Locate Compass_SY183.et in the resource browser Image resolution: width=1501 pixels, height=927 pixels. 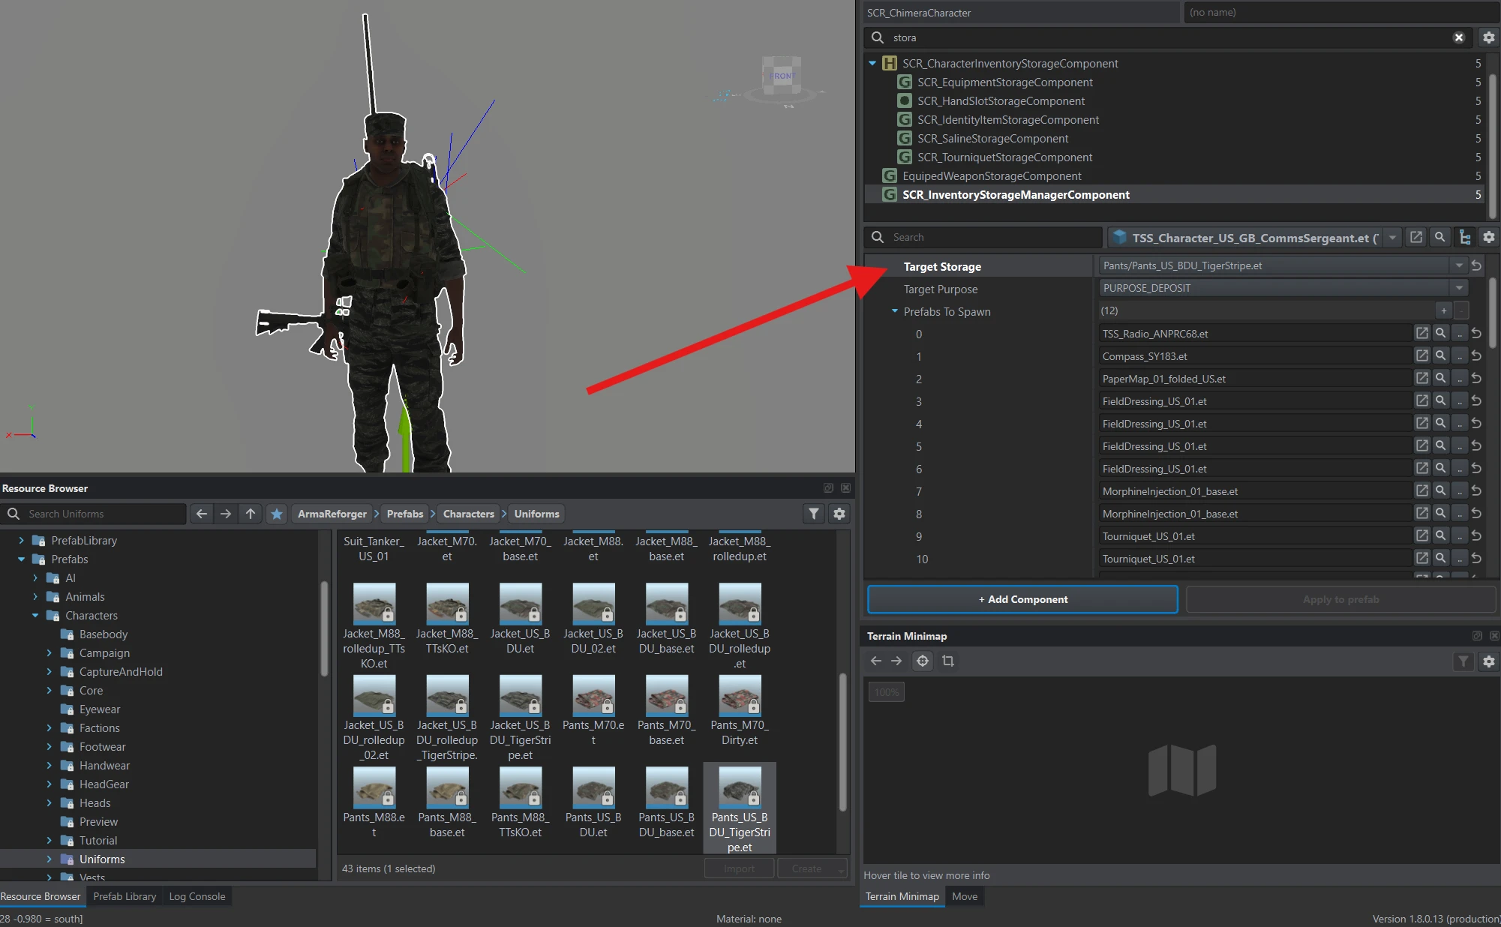pos(1440,355)
